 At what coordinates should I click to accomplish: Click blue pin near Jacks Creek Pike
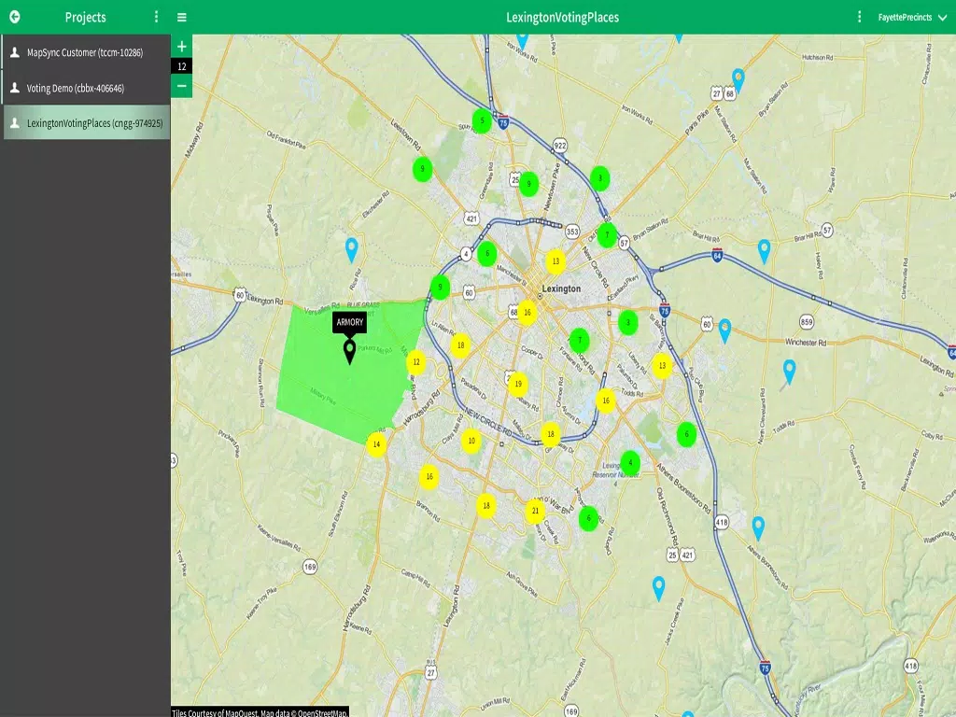tap(658, 589)
